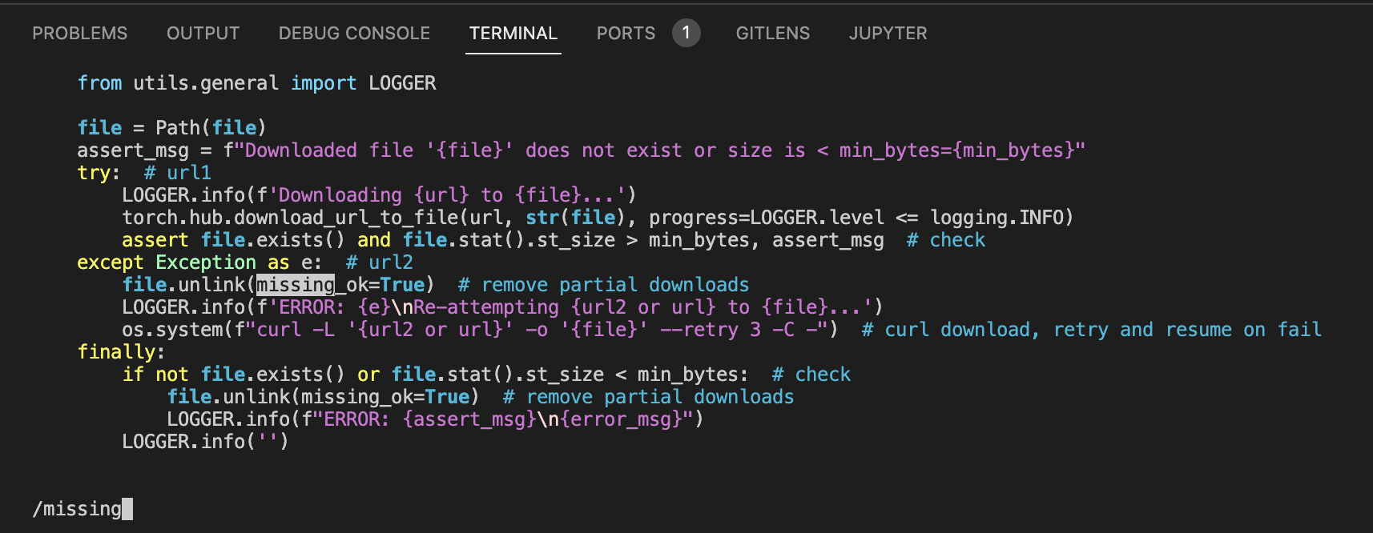
Task: Click the "# url2" comment
Action: (x=379, y=262)
